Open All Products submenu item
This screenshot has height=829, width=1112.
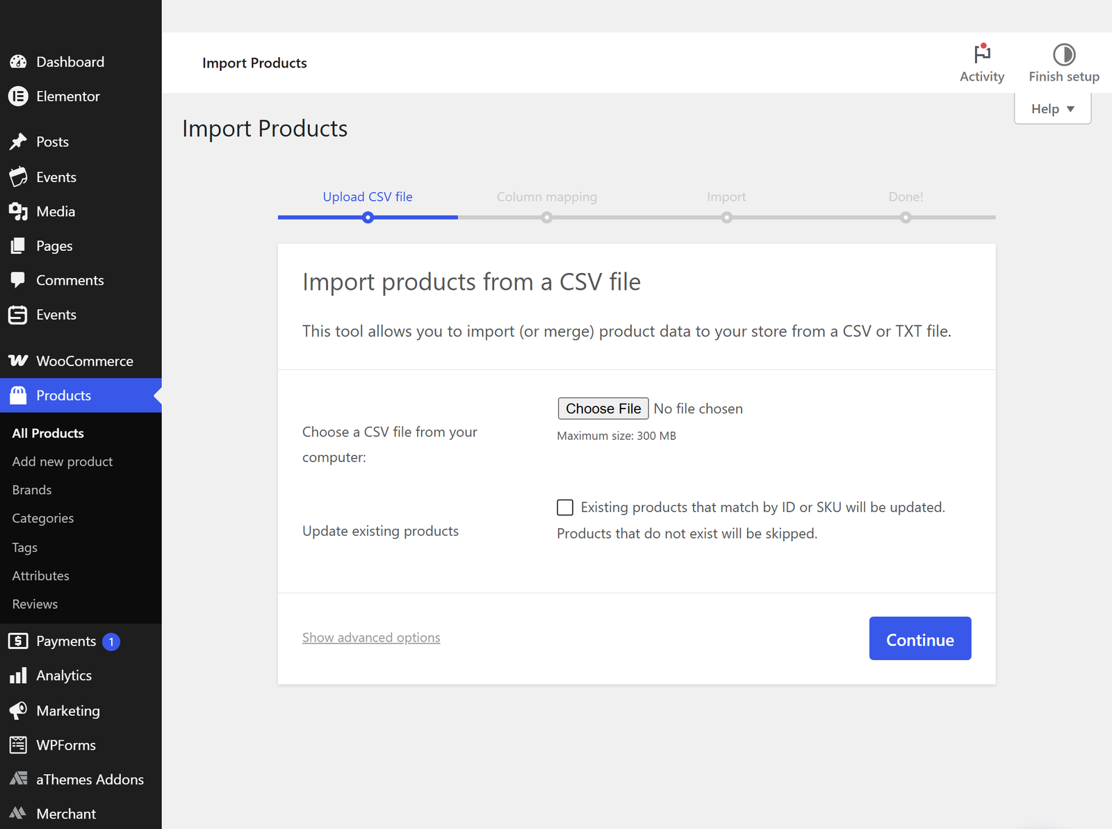click(48, 433)
